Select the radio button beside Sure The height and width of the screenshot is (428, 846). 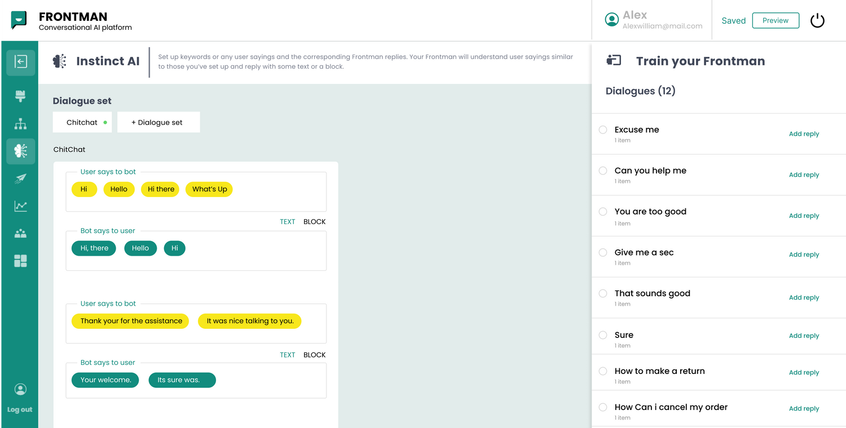click(x=602, y=335)
